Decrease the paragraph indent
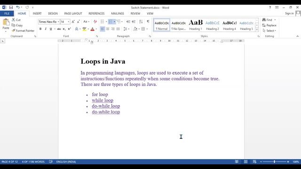This screenshot has height=169, width=301. [x=128, y=22]
